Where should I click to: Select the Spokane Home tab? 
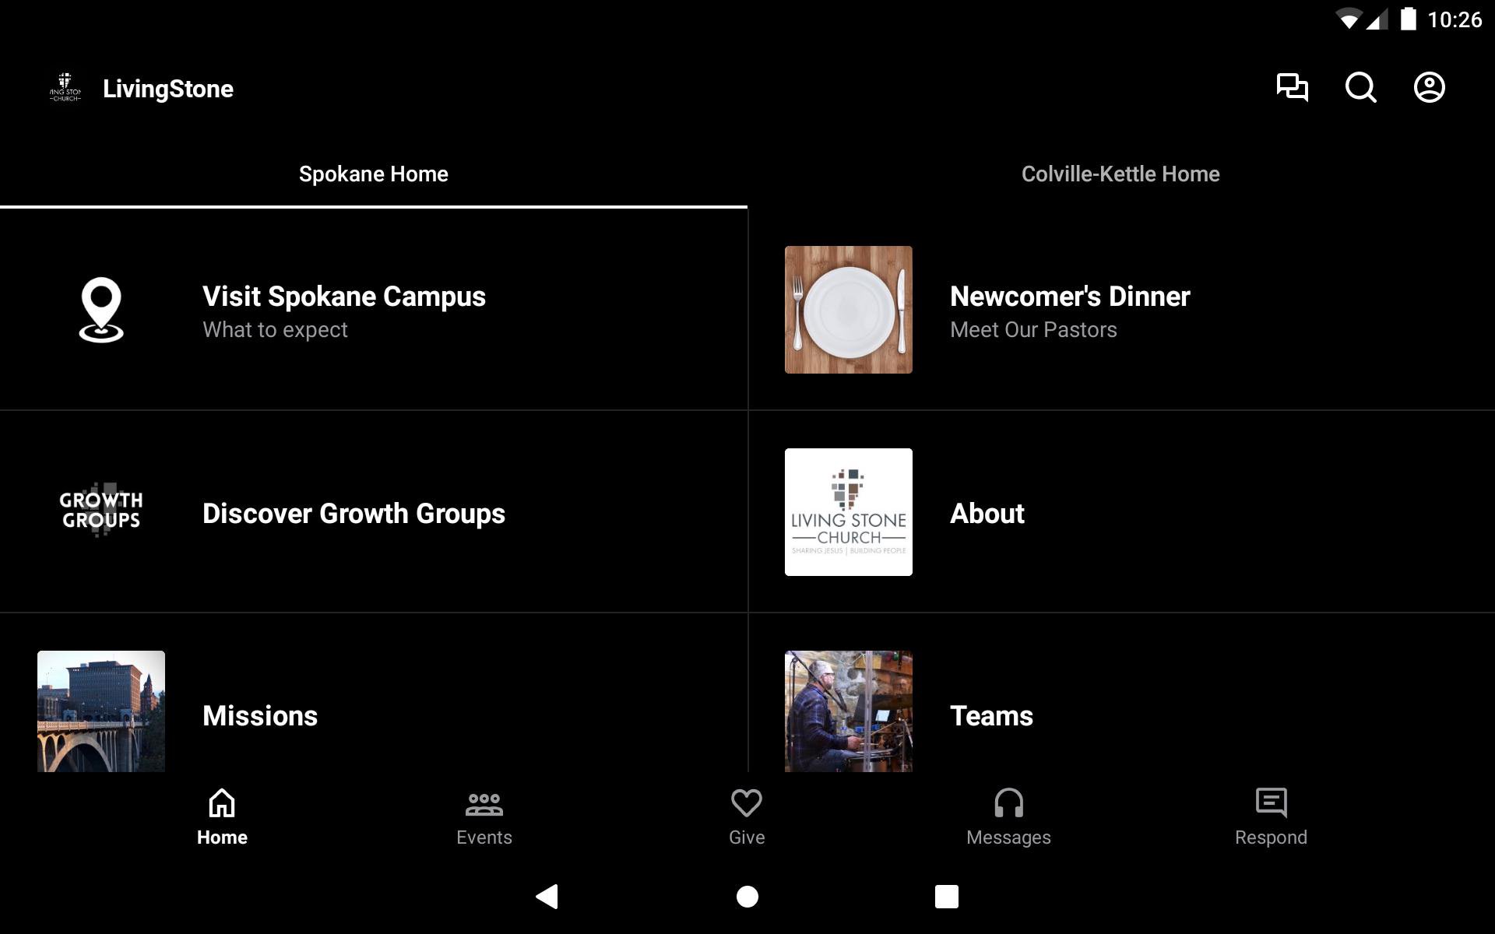(373, 174)
